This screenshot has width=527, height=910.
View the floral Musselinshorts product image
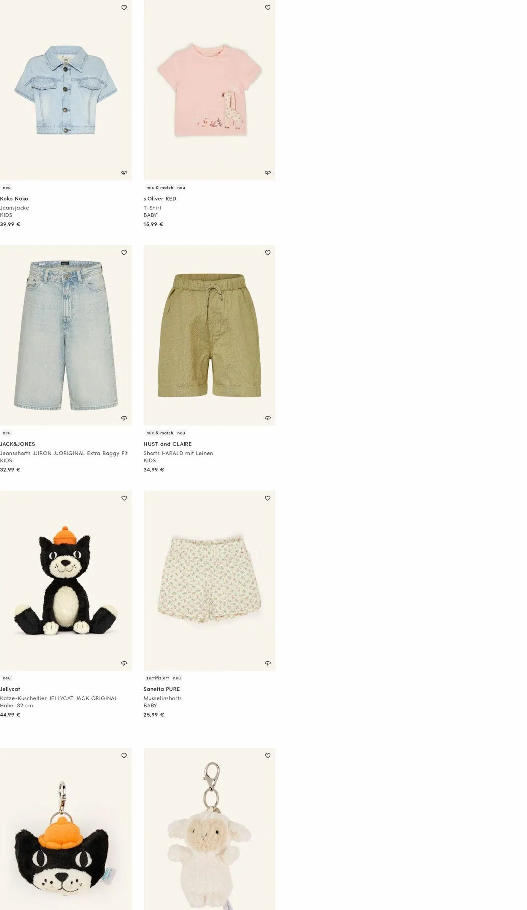point(209,580)
